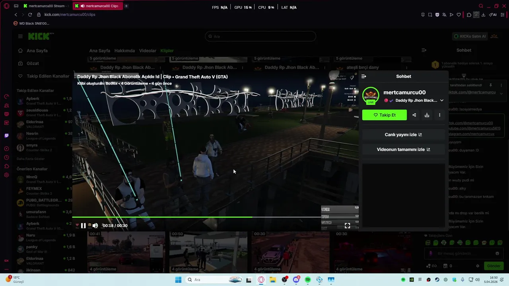509x286 pixels.
Task: Click pinned message pin icon in chat
Action: click(491, 85)
